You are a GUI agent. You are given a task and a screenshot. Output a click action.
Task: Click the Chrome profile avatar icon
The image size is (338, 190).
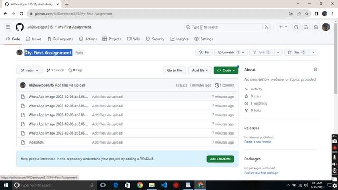pos(325,14)
